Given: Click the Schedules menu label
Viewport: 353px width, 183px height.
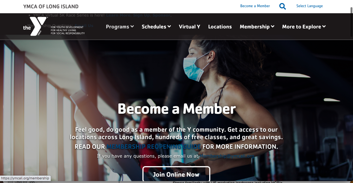Looking at the screenshot, I should [154, 27].
